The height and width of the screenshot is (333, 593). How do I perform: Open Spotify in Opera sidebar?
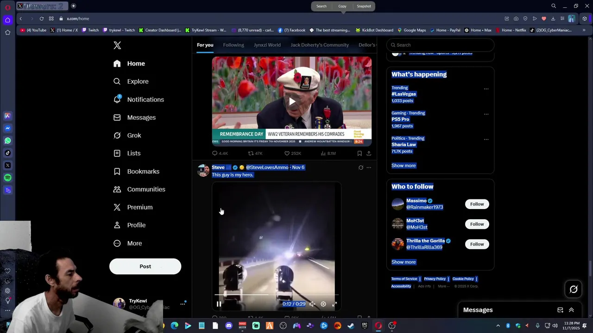pyautogui.click(x=7, y=178)
